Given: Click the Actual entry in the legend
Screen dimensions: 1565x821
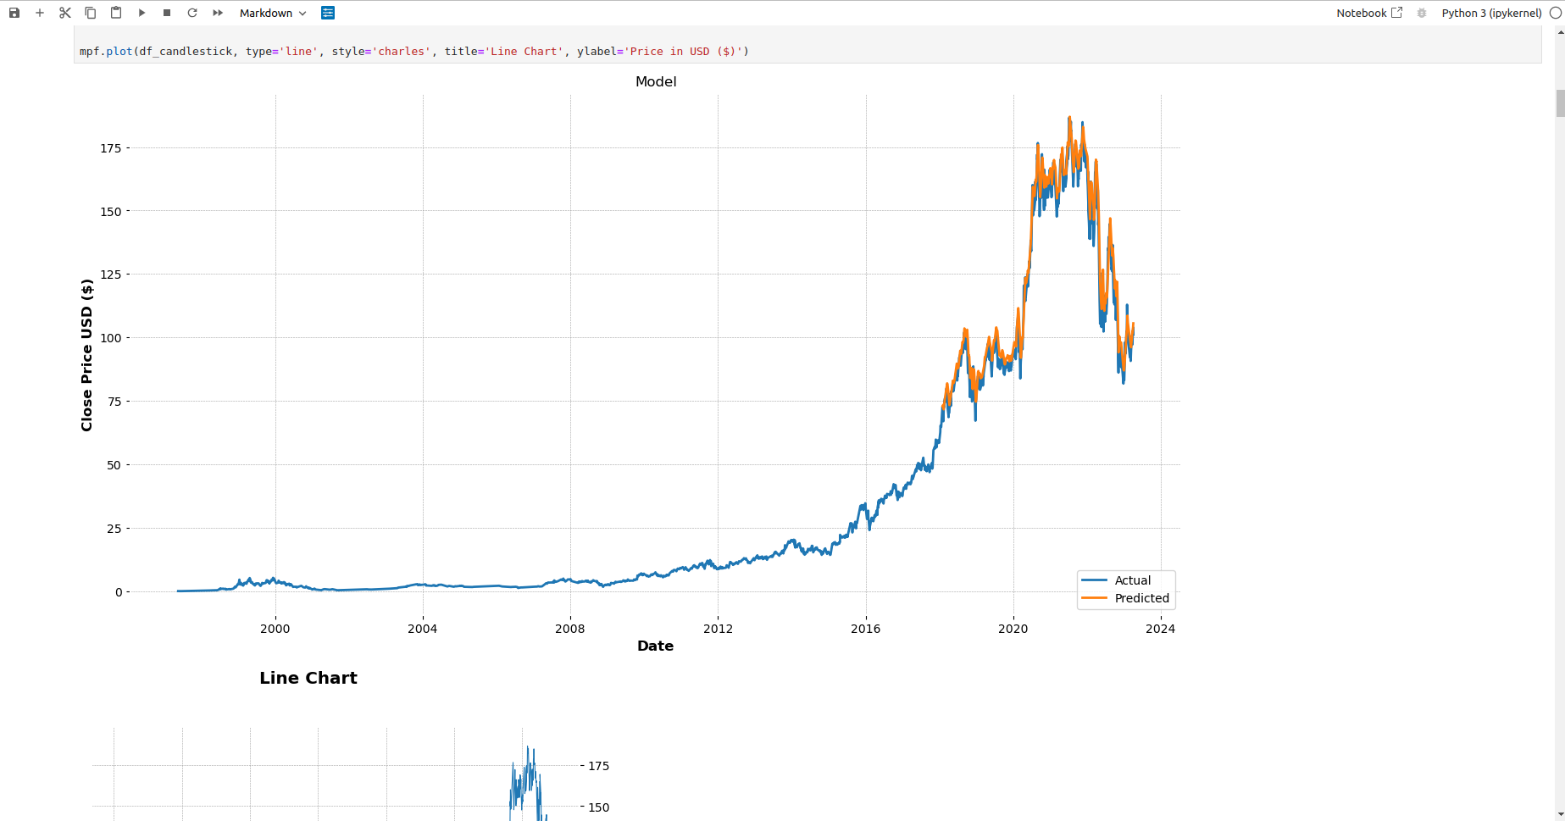Looking at the screenshot, I should 1133,580.
